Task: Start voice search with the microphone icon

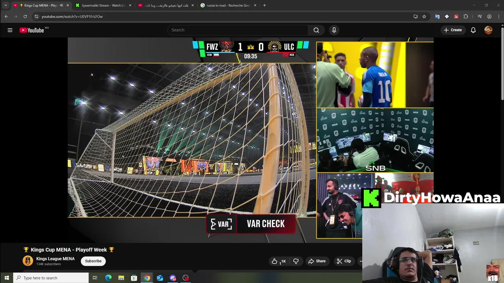Action: [334, 30]
